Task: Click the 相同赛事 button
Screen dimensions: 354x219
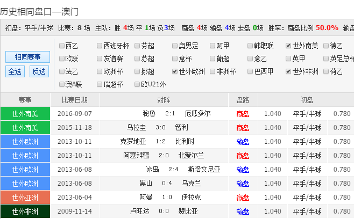Action: click(27, 57)
